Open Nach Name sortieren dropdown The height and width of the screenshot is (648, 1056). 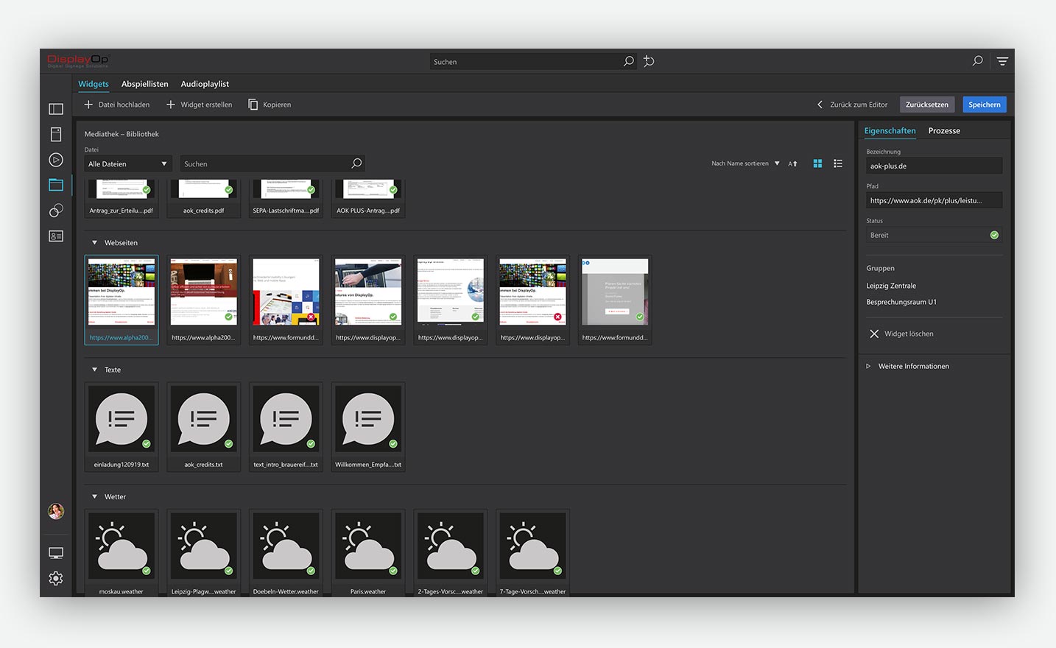745,163
